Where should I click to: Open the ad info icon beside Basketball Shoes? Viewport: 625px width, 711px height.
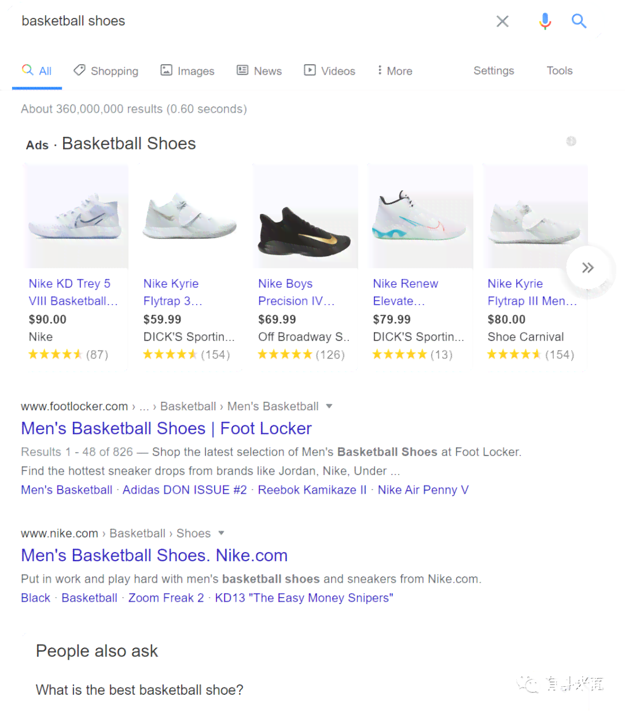tap(571, 141)
